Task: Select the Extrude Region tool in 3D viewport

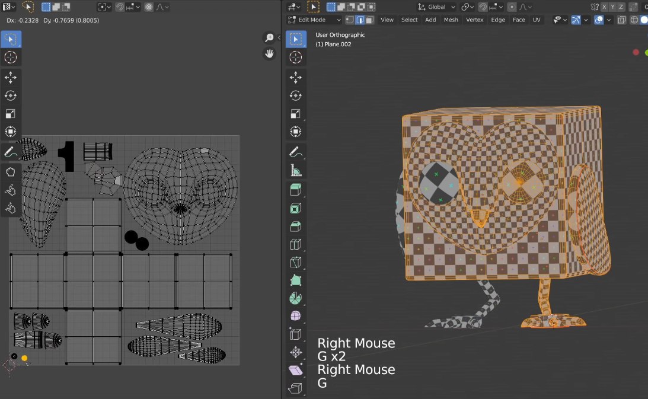Action: point(295,190)
